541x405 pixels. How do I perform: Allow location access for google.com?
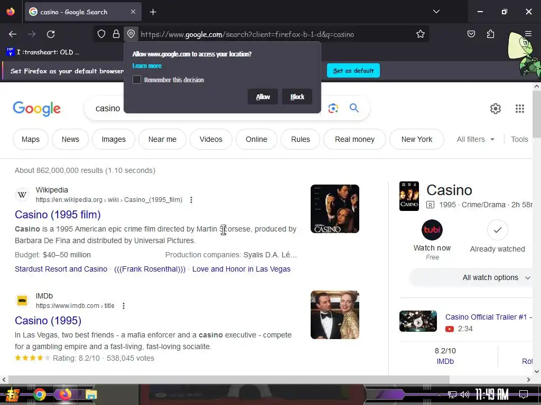coord(263,97)
